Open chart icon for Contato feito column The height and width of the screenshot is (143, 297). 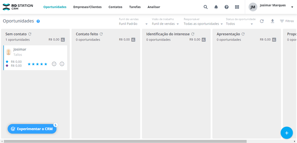pos(133,40)
